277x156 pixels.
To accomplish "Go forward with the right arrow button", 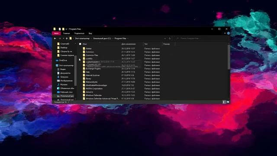I will point(60,39).
